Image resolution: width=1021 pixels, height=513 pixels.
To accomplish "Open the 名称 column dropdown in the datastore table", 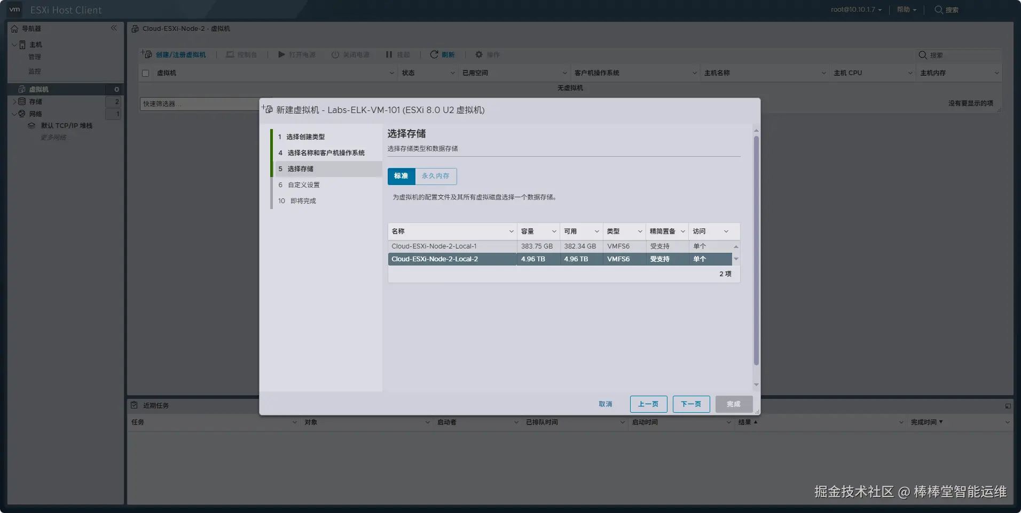I will [x=511, y=231].
